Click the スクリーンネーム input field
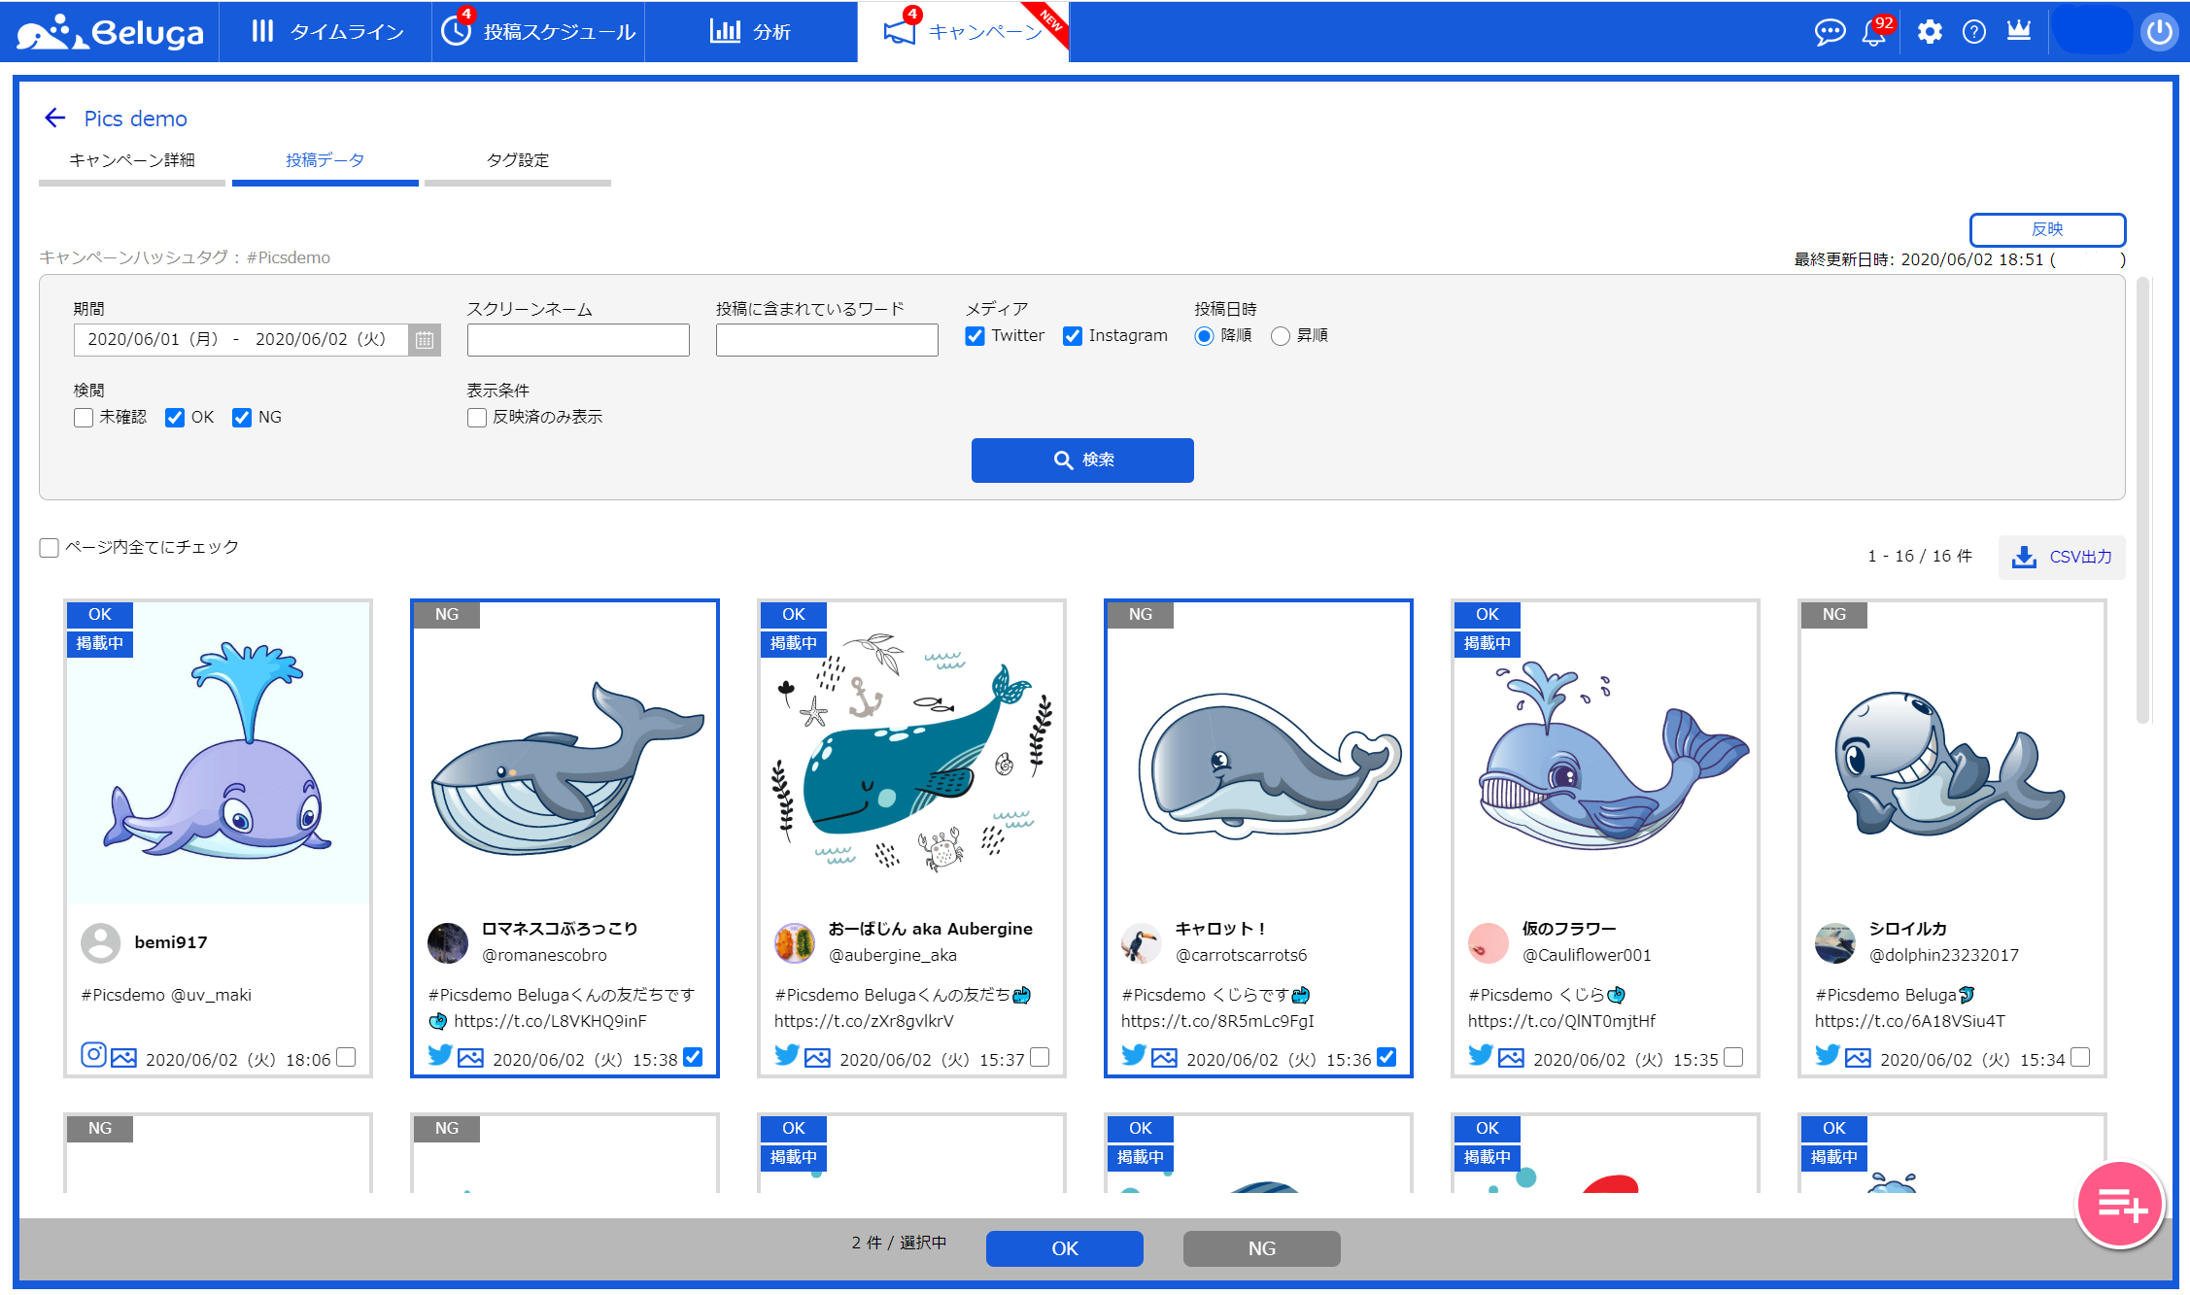 click(578, 340)
